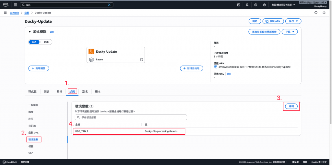Click the Lambda icon in the Ducky-Update box

91,51
